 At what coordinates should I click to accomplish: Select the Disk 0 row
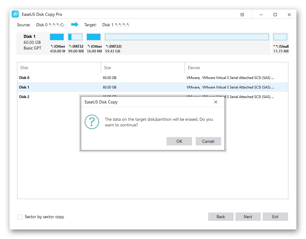pyautogui.click(x=153, y=77)
